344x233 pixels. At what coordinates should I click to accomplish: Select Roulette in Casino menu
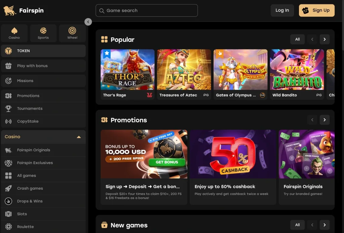click(43, 227)
